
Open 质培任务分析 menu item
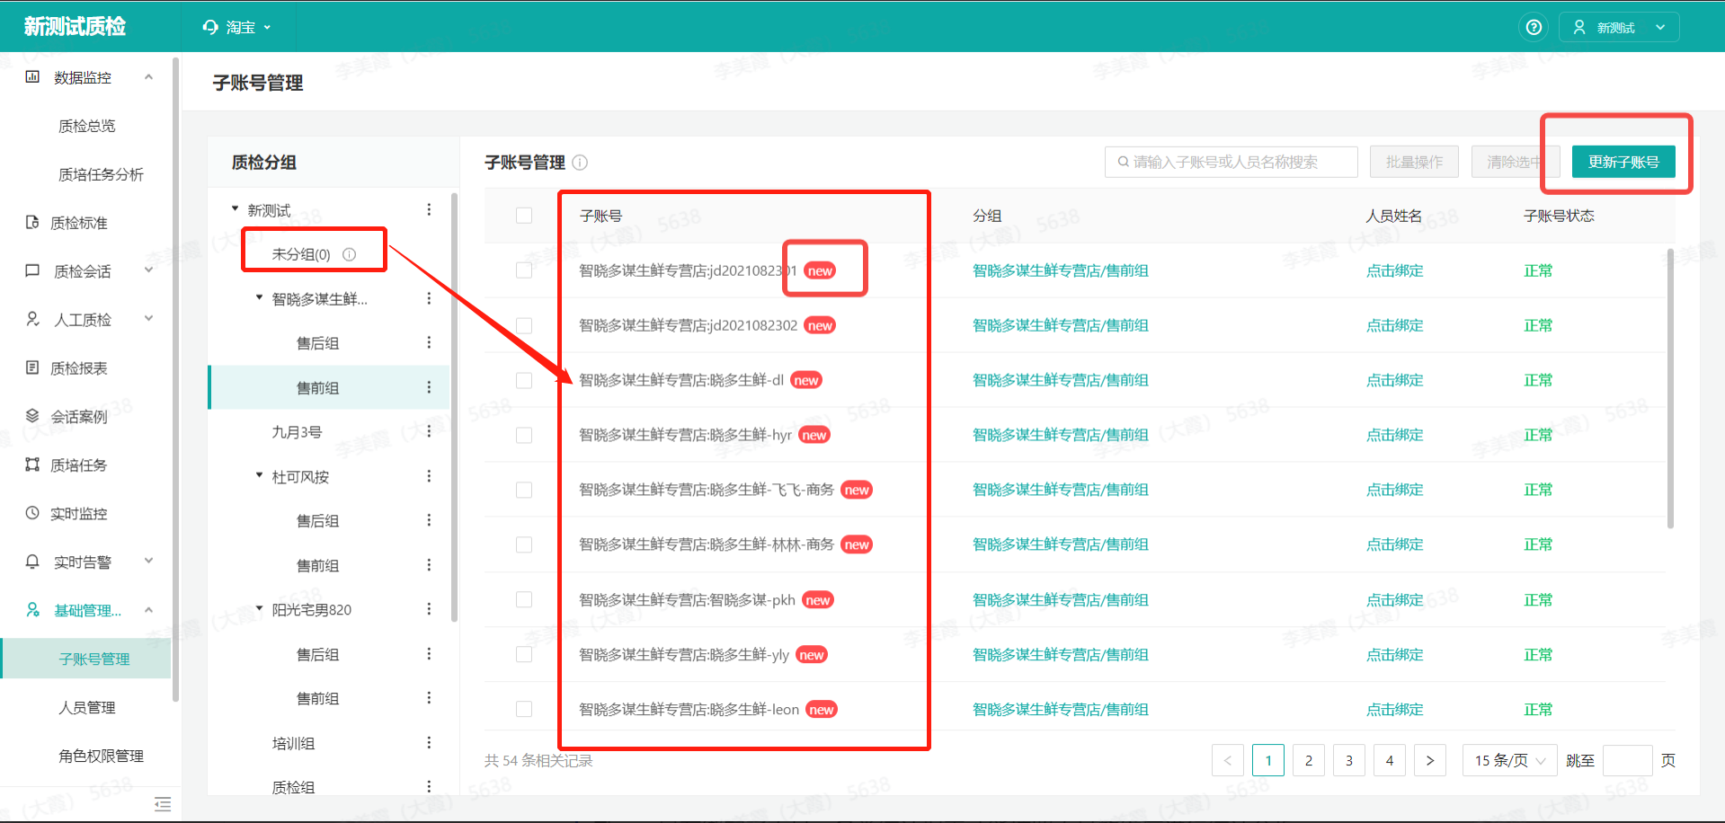(x=101, y=174)
